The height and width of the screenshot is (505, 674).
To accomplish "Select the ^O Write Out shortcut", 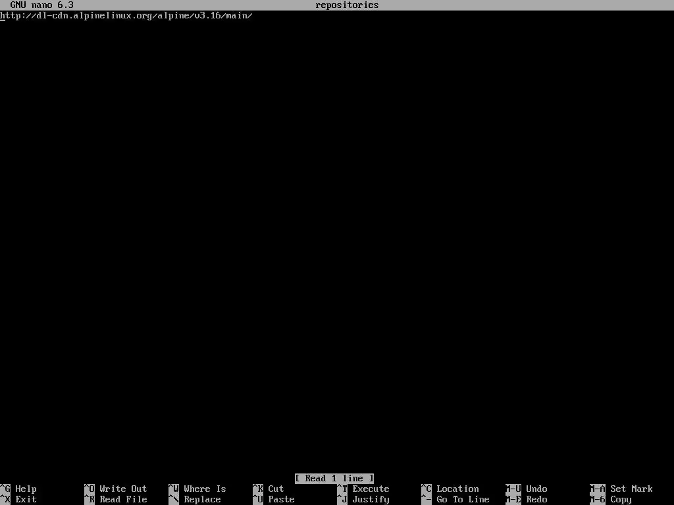I will tap(116, 489).
